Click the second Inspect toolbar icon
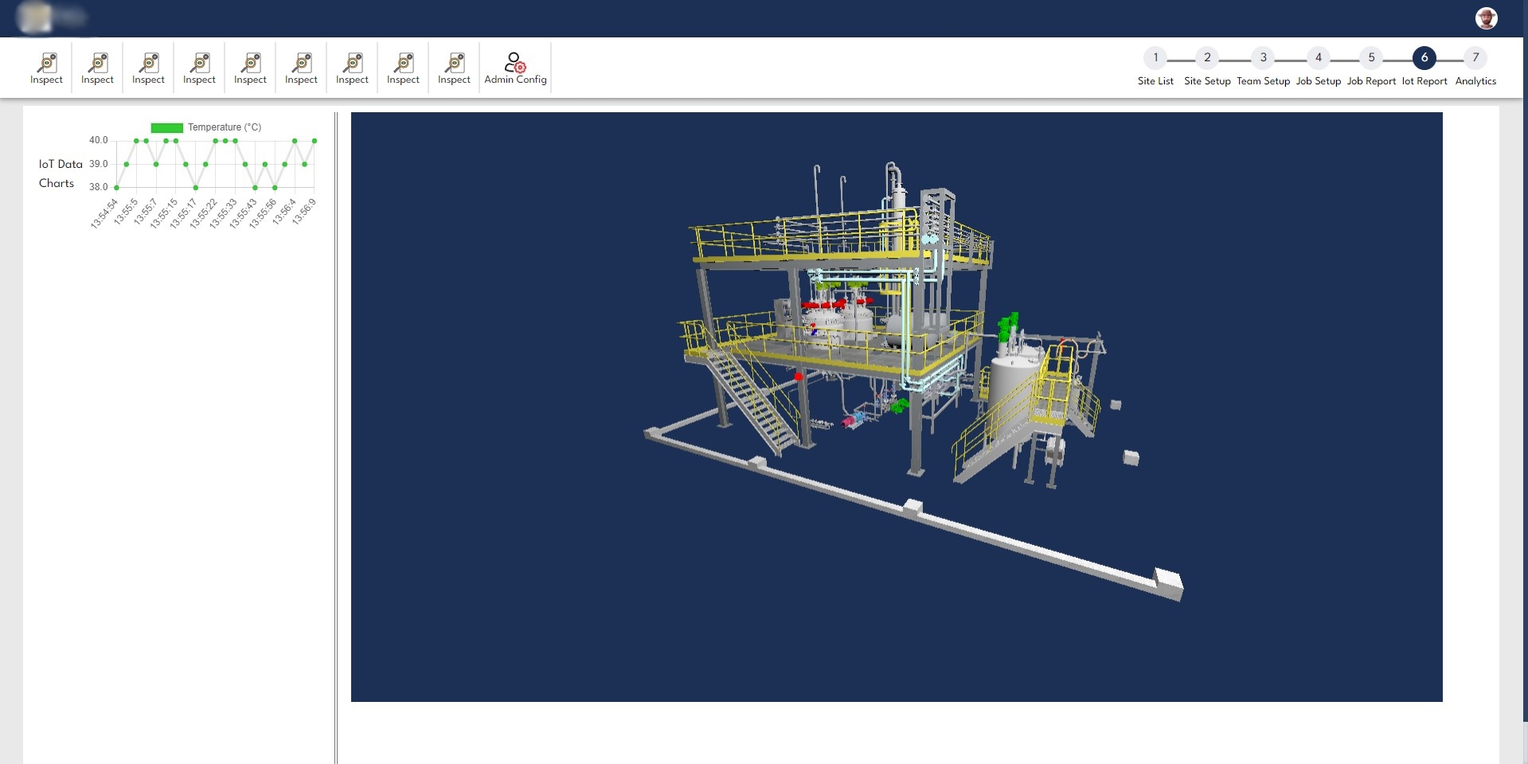Screen dimensions: 1528x764 click(x=98, y=68)
